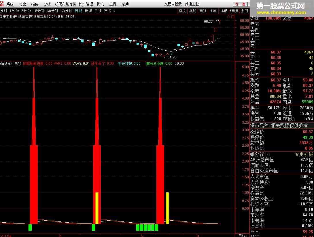This screenshot has height=237, width=314.
Task: Click the 2017年 time axis label
Action: click(6, 236)
